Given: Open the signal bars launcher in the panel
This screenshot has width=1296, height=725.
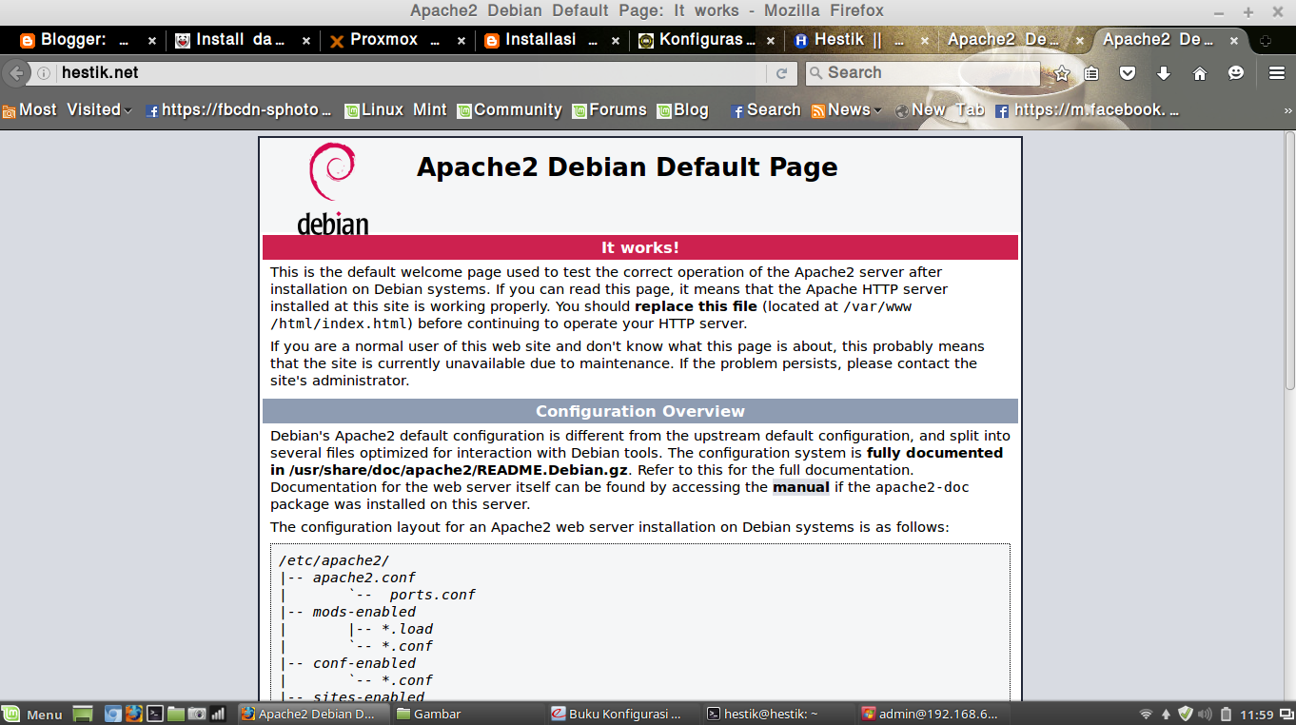Looking at the screenshot, I should 218,714.
